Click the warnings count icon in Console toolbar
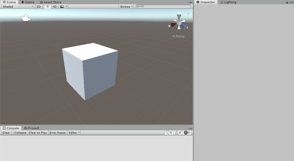The image size is (294, 161). [x=178, y=132]
